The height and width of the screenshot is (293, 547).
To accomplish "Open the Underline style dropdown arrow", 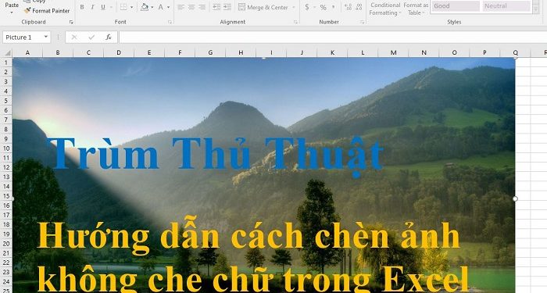I will [x=111, y=7].
